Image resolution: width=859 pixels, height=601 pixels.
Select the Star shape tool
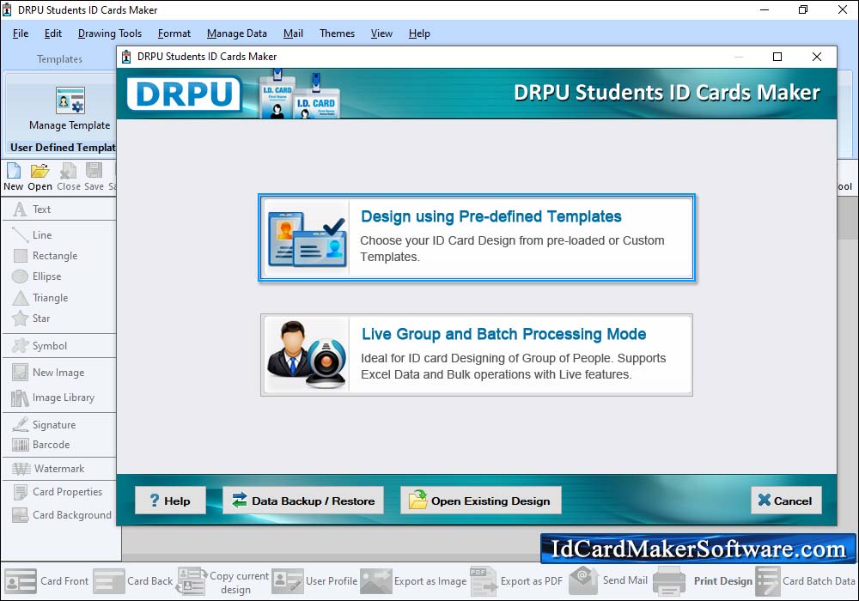[x=31, y=319]
